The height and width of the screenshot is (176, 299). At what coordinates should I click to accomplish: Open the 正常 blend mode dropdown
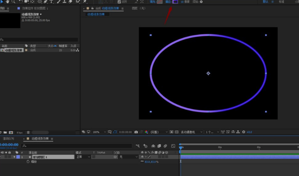(x=83, y=157)
